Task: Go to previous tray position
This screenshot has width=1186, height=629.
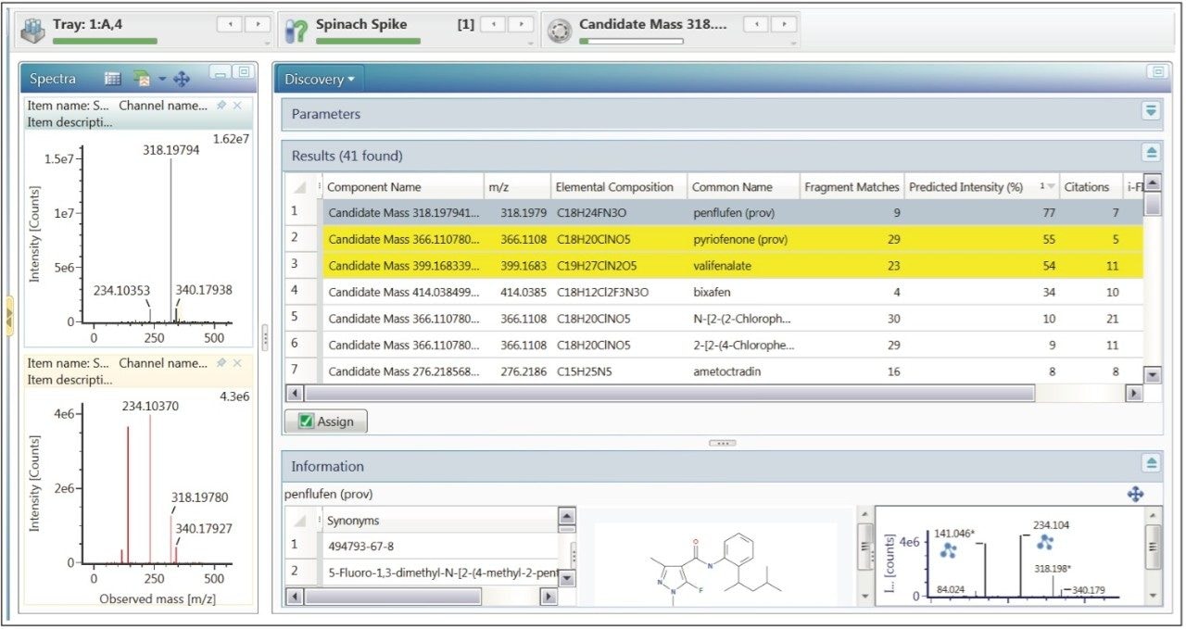Action: click(x=230, y=24)
